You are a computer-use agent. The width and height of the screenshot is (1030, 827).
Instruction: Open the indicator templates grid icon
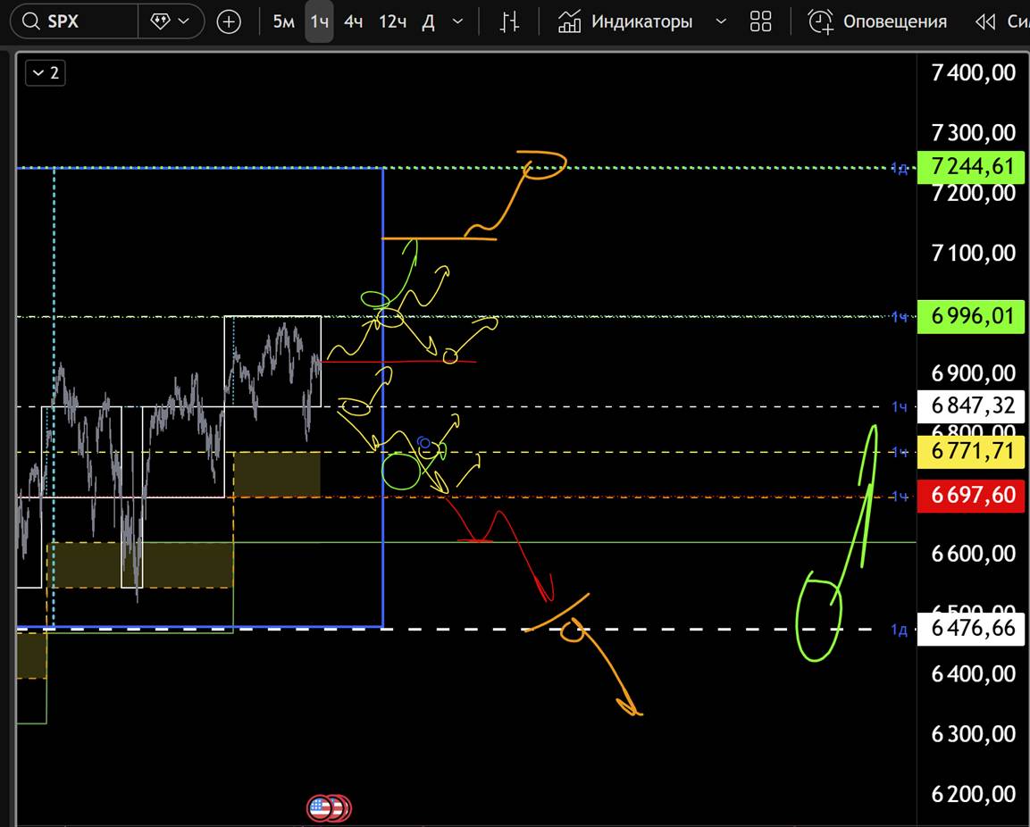[760, 21]
